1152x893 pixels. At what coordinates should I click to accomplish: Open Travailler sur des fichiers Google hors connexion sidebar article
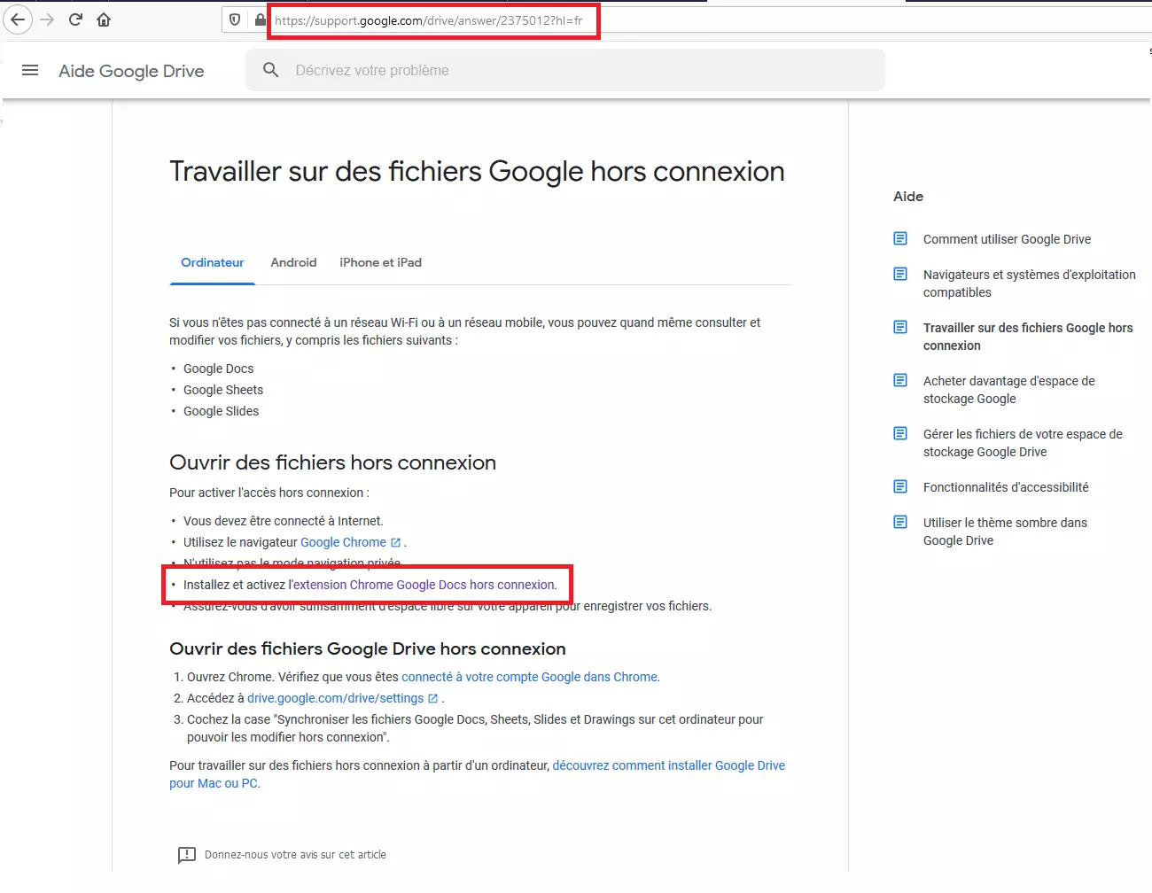coord(1028,337)
